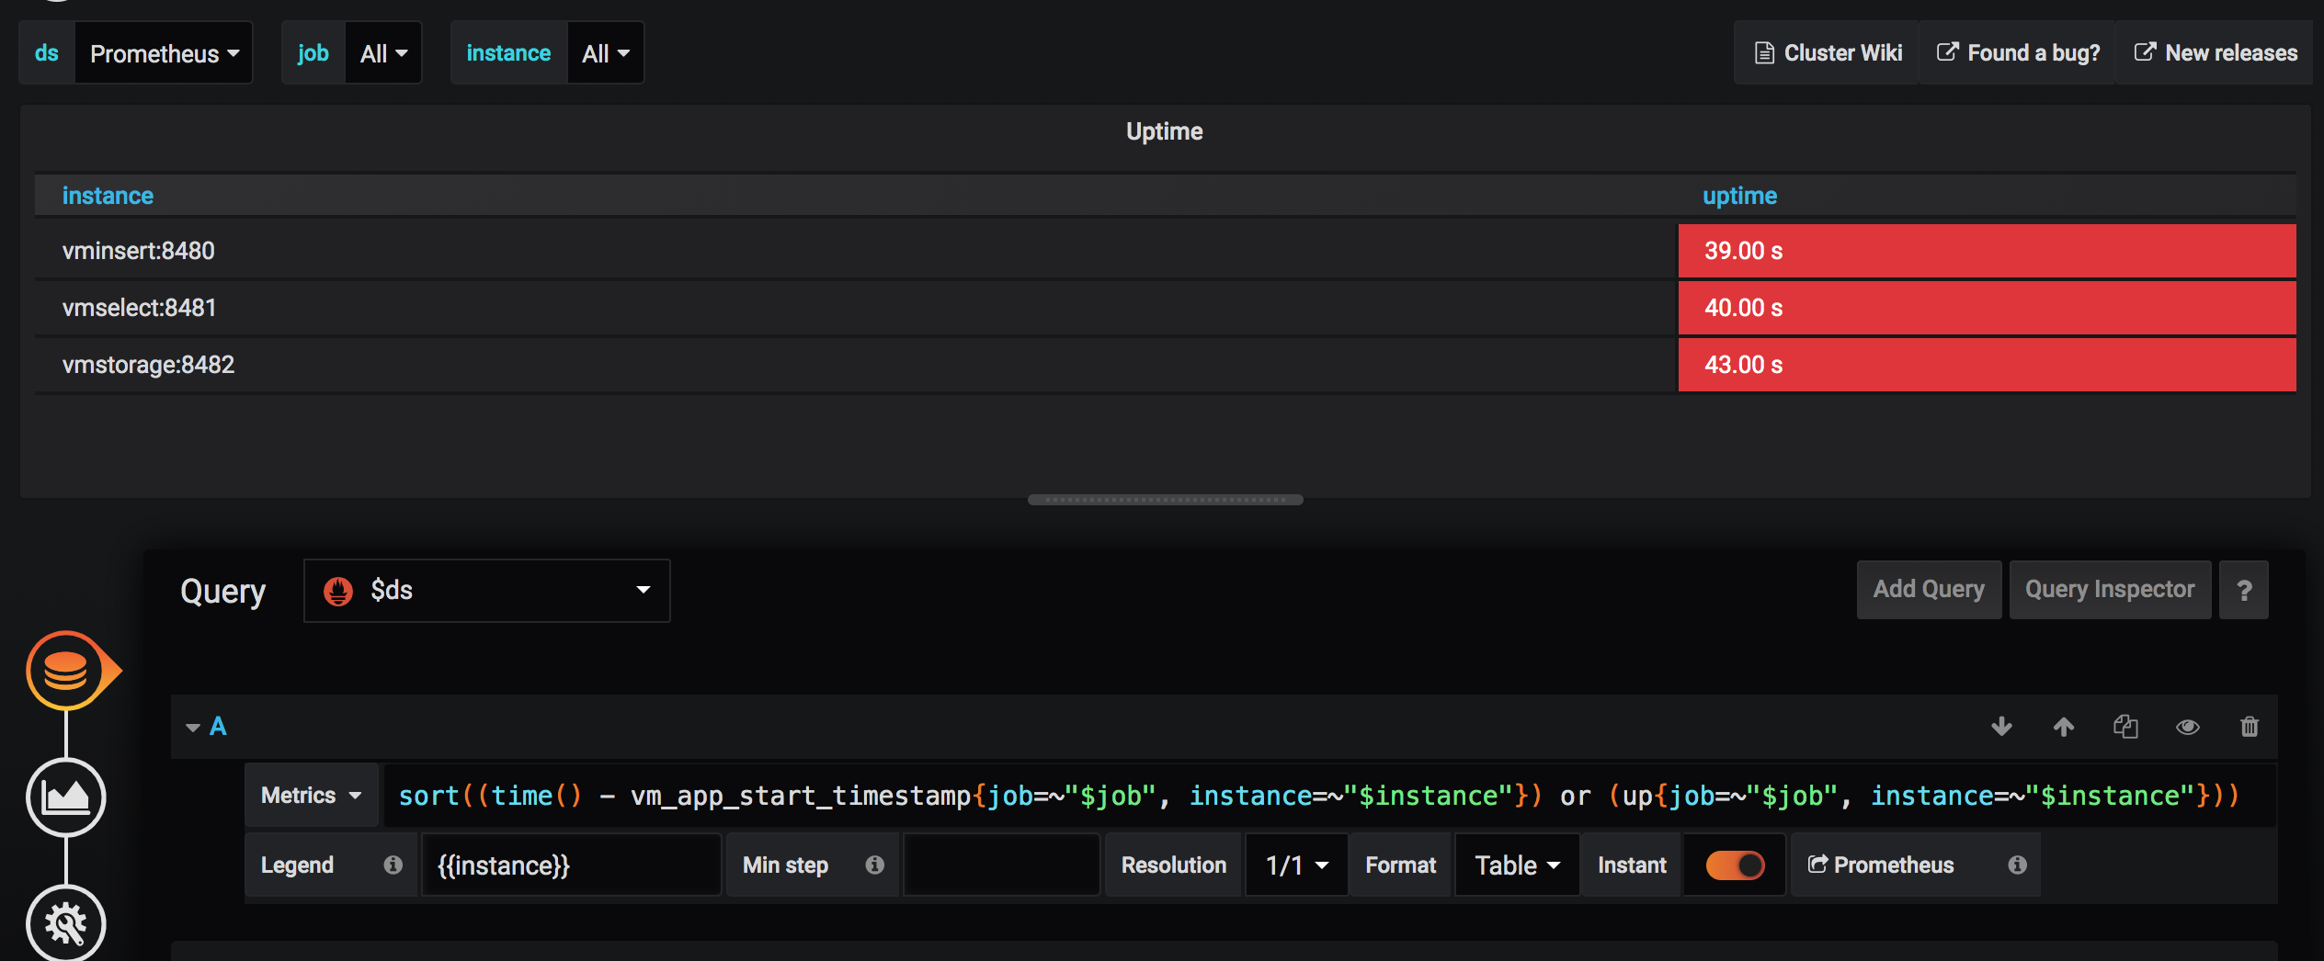The width and height of the screenshot is (2324, 961).
Task: Open the job All variable dropdown
Action: pos(383,53)
